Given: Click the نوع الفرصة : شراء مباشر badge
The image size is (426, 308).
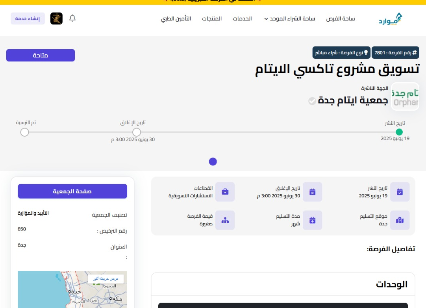Looking at the screenshot, I should point(341,52).
